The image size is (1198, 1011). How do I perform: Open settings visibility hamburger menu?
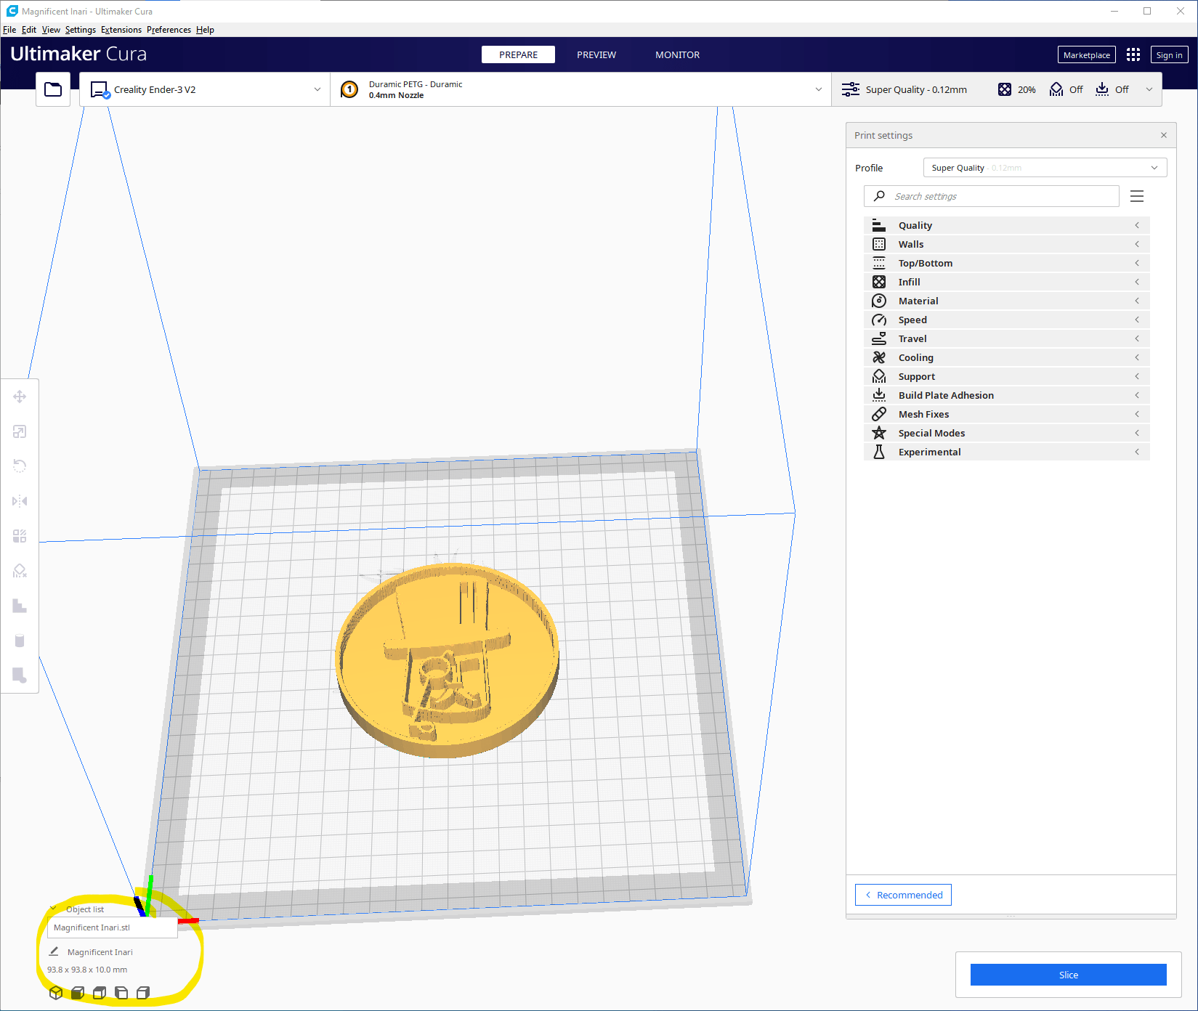click(x=1137, y=196)
